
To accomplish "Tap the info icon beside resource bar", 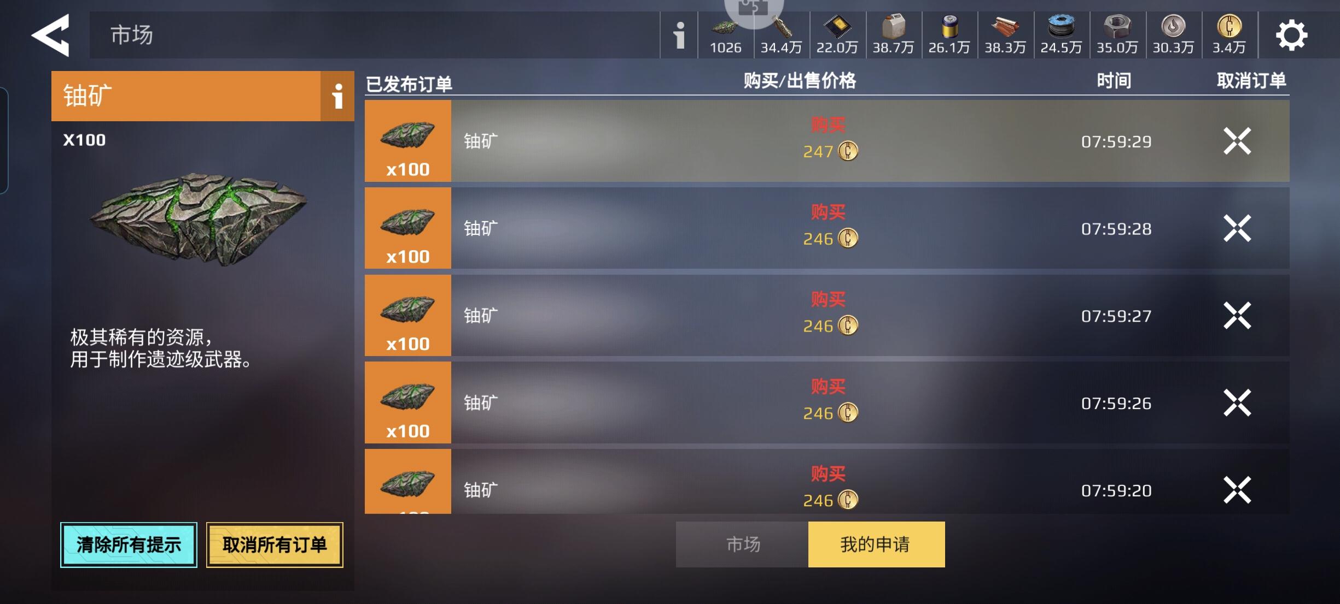I will pyautogui.click(x=679, y=35).
